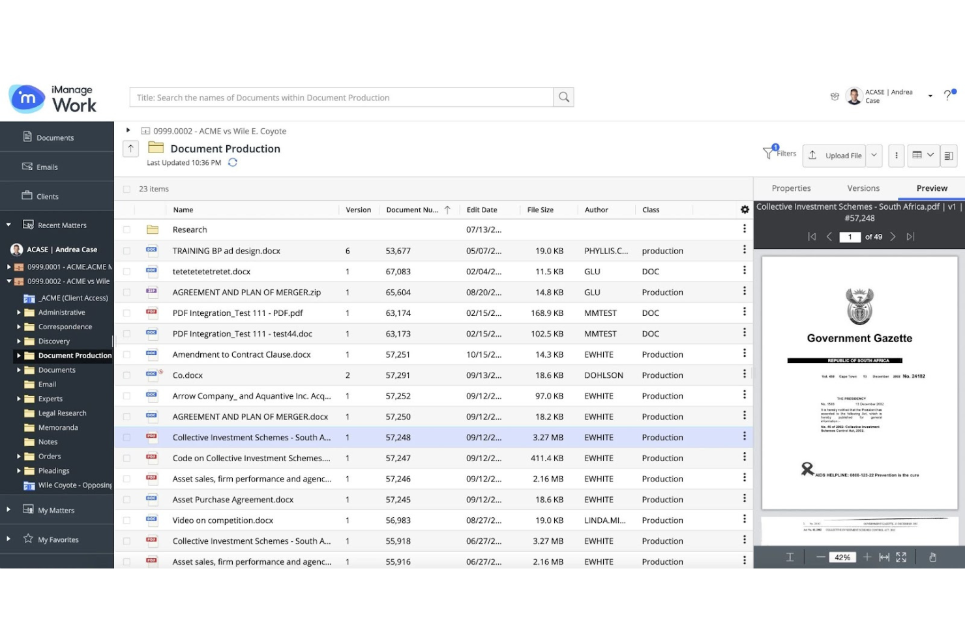The image size is (965, 643).
Task: Open the fullscreen preview icon
Action: (902, 557)
